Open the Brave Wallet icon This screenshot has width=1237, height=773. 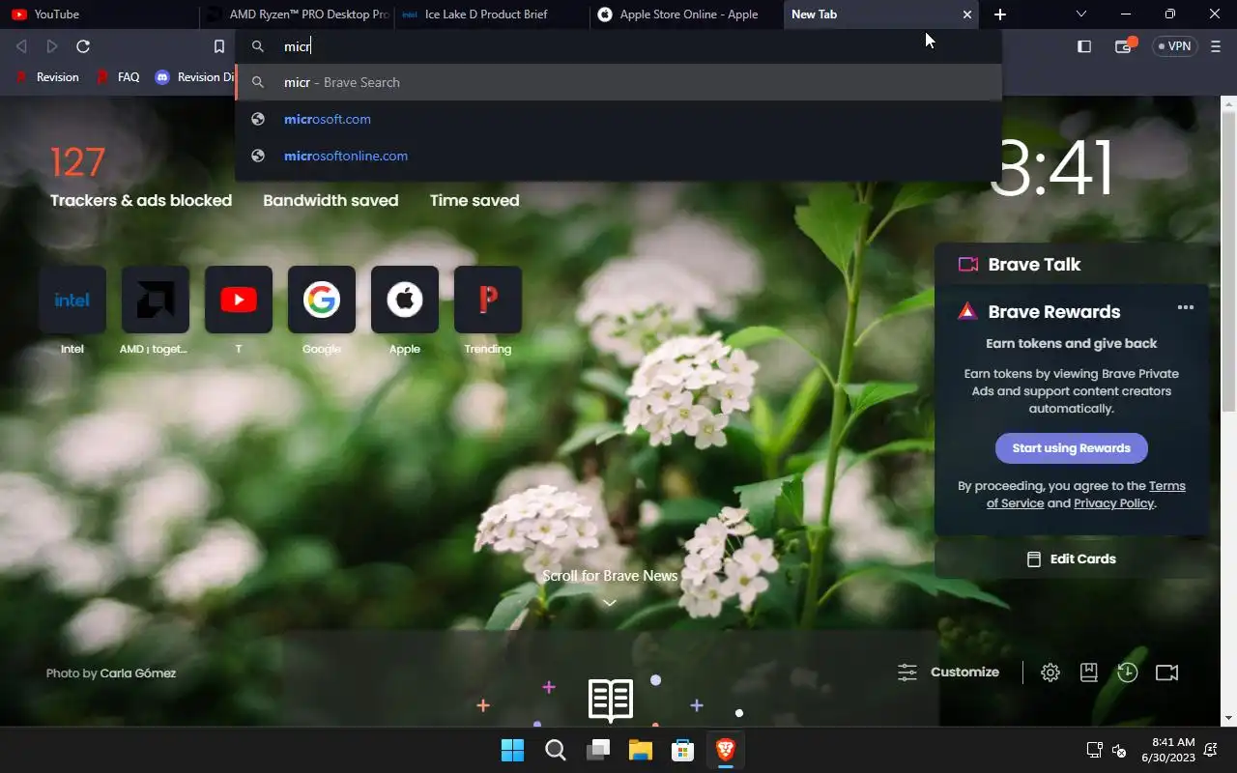click(1124, 46)
